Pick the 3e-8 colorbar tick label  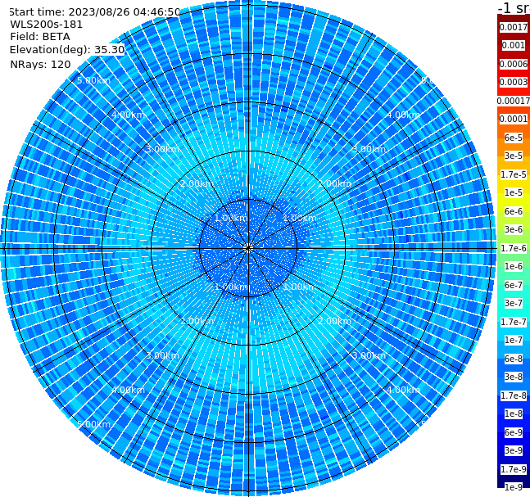pos(514,377)
